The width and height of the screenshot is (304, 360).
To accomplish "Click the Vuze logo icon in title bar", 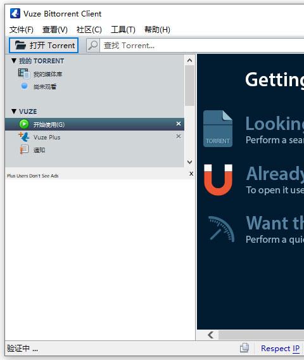I will tap(15, 13).
